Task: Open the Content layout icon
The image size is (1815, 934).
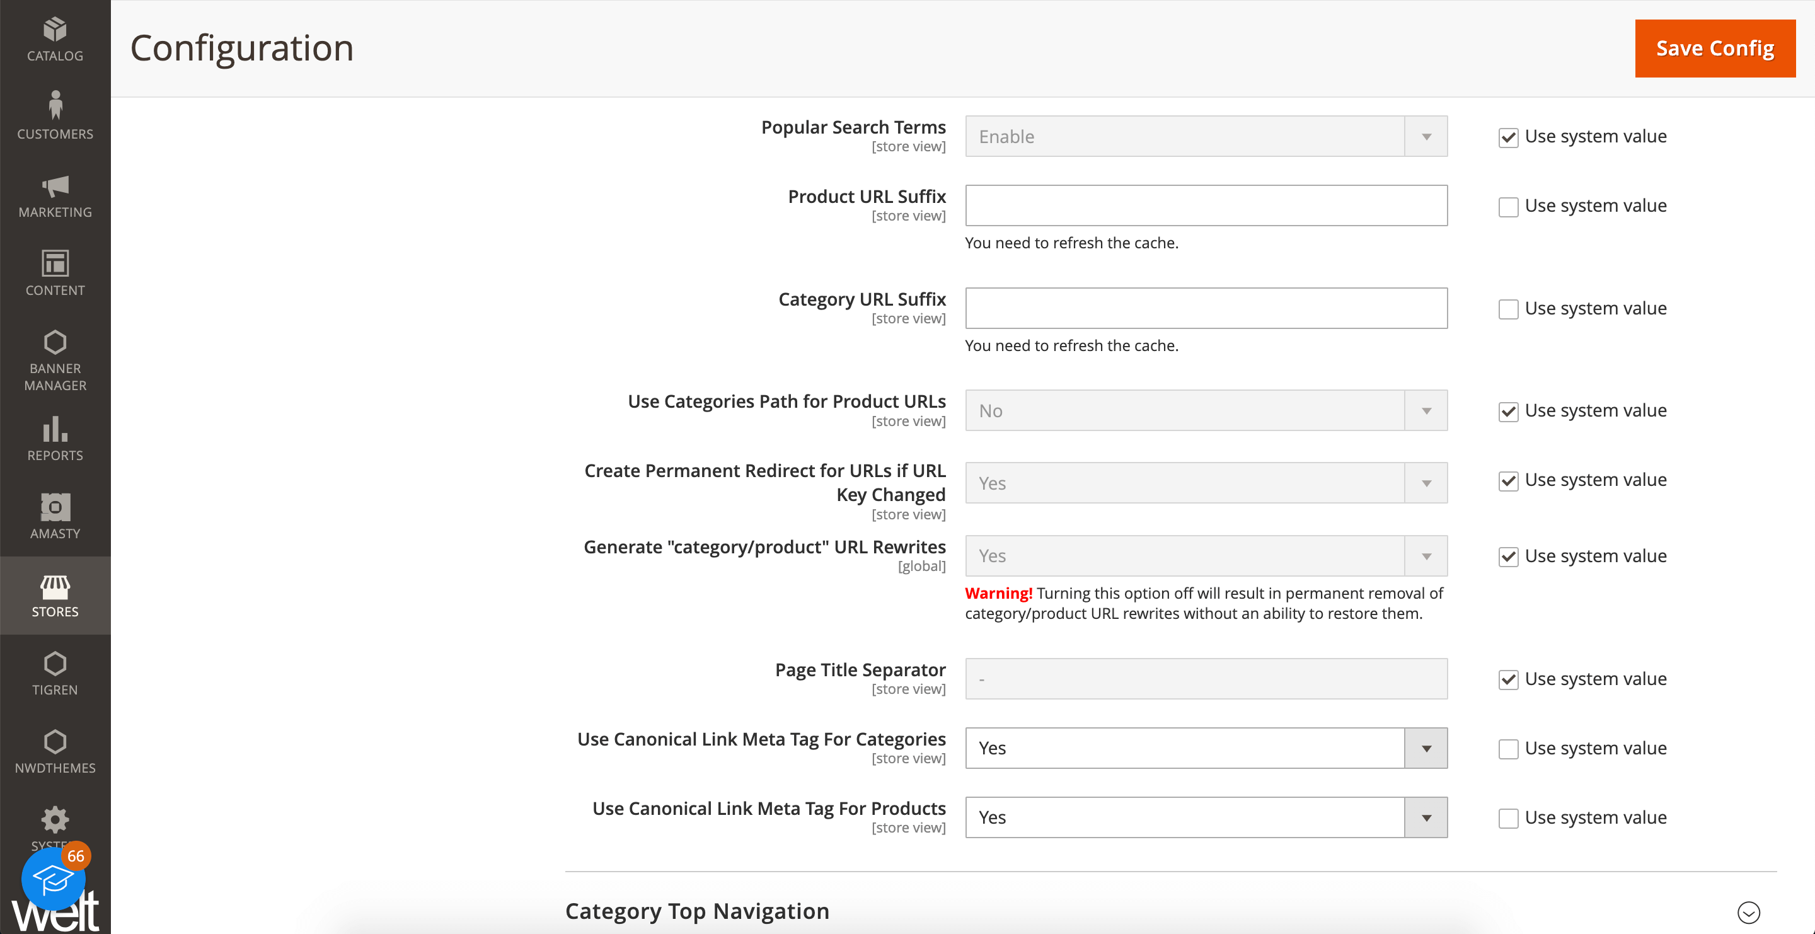Action: click(55, 263)
